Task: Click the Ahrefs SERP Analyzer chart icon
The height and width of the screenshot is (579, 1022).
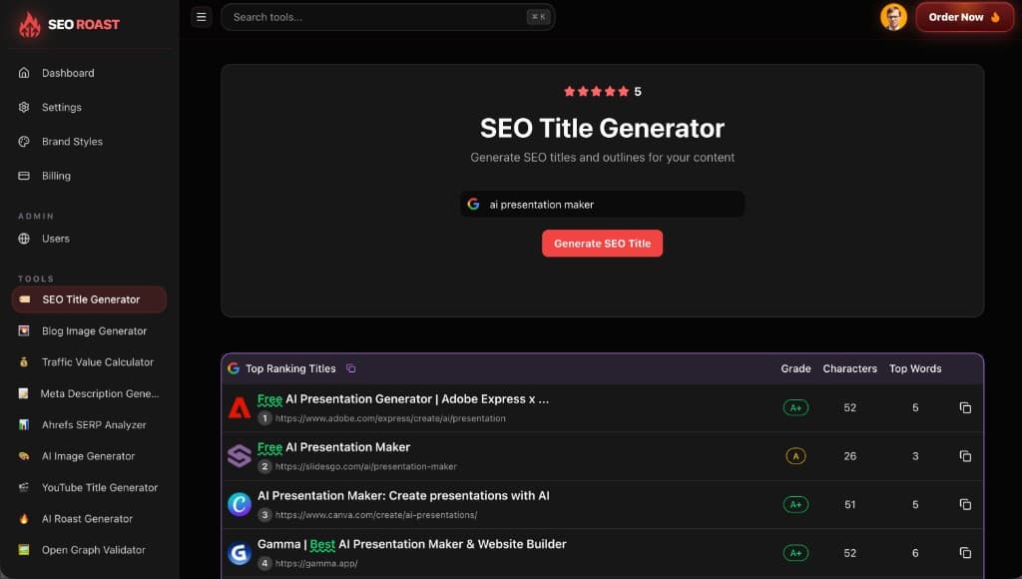Action: click(x=24, y=424)
